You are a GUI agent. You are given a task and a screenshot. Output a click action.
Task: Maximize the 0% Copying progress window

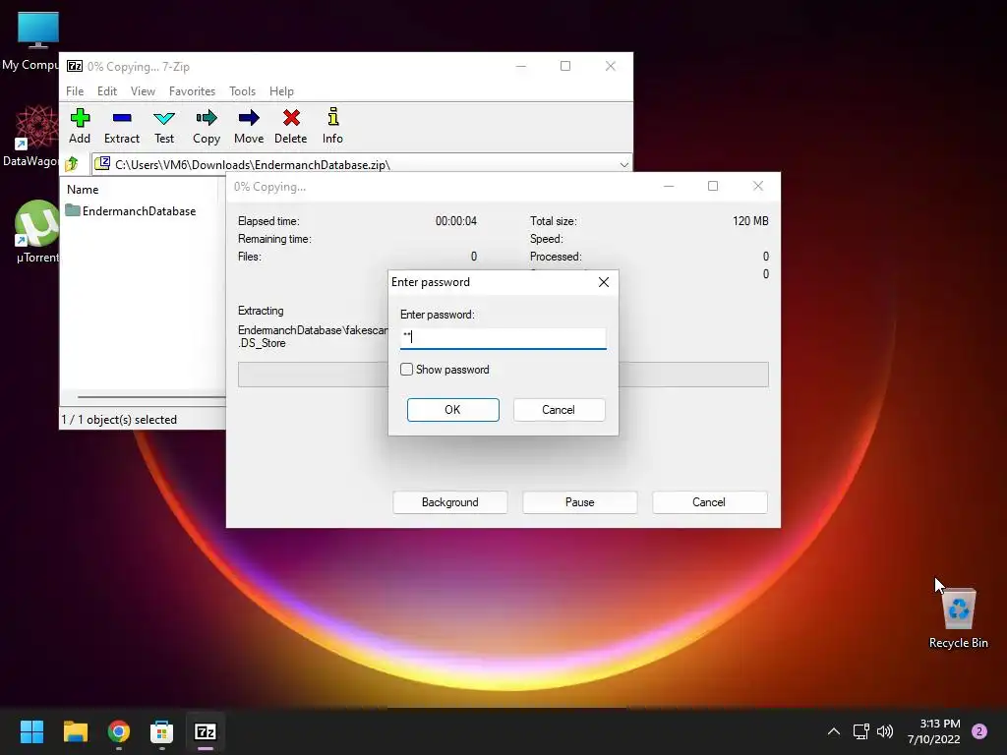click(x=713, y=186)
